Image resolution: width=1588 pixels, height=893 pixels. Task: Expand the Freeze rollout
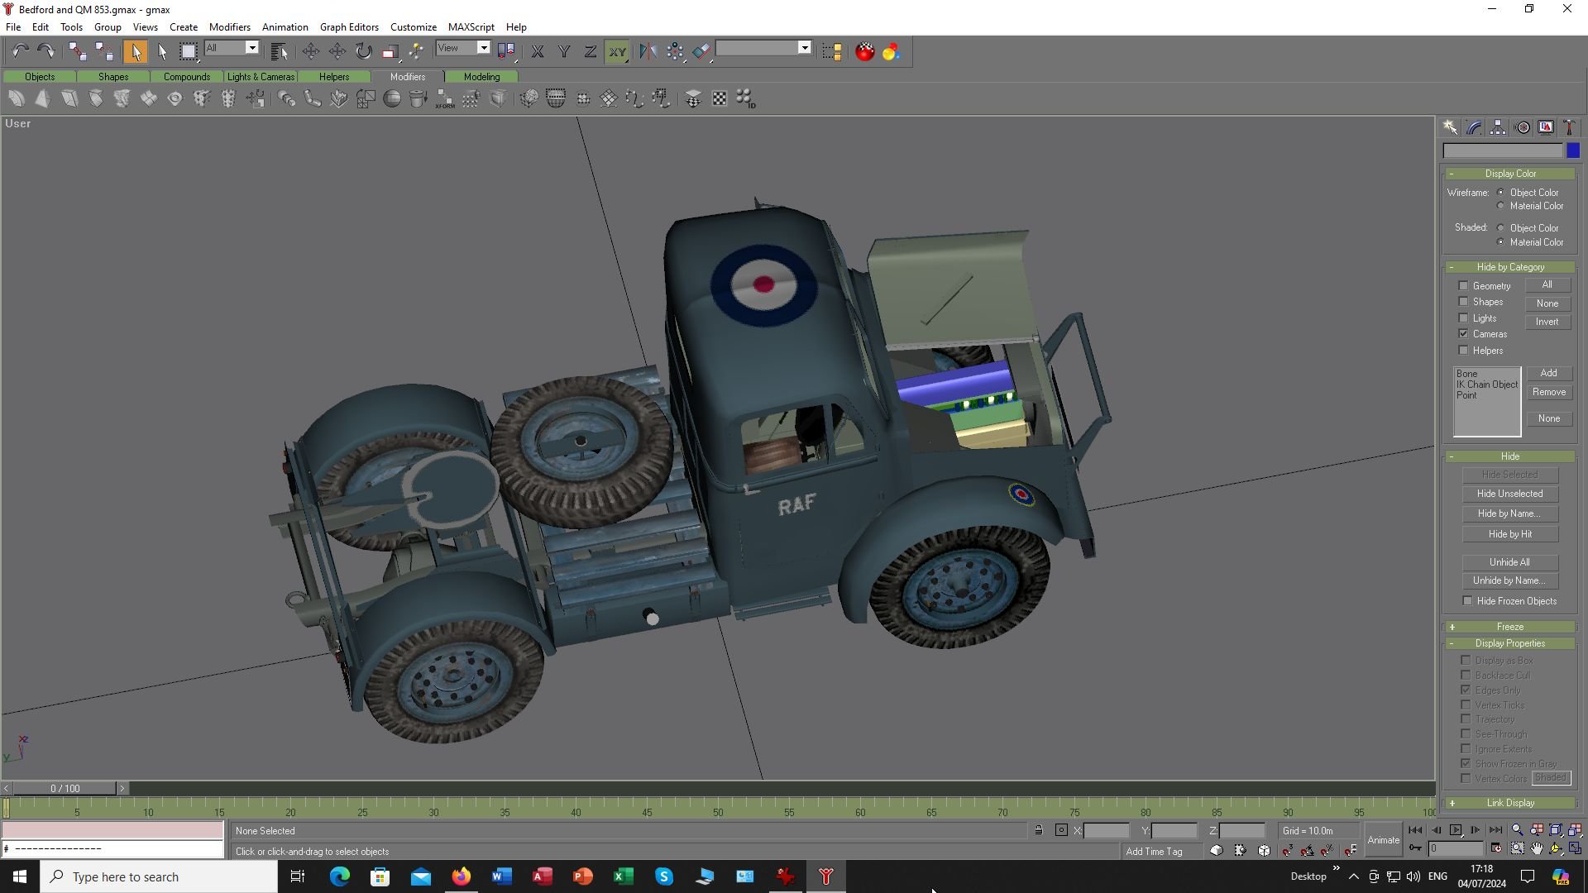coord(1509,627)
